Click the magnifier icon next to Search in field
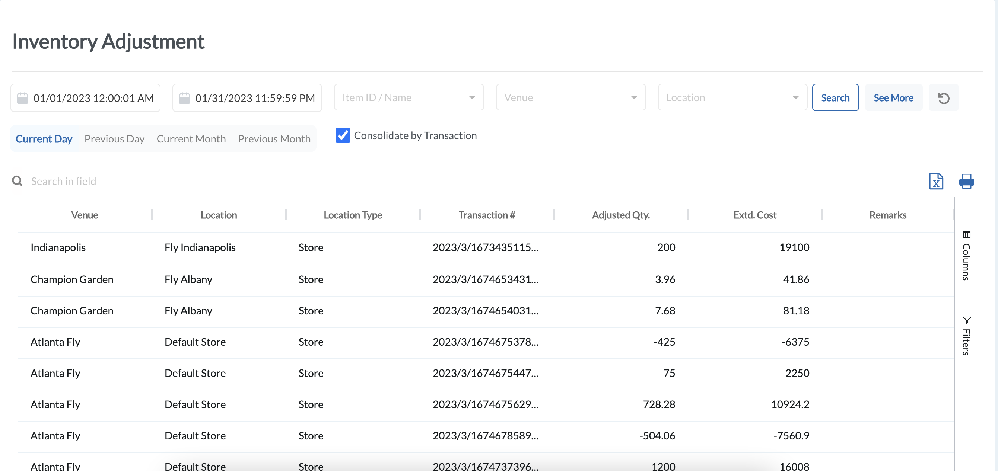Screen dimensions: 998x471 pos(17,181)
